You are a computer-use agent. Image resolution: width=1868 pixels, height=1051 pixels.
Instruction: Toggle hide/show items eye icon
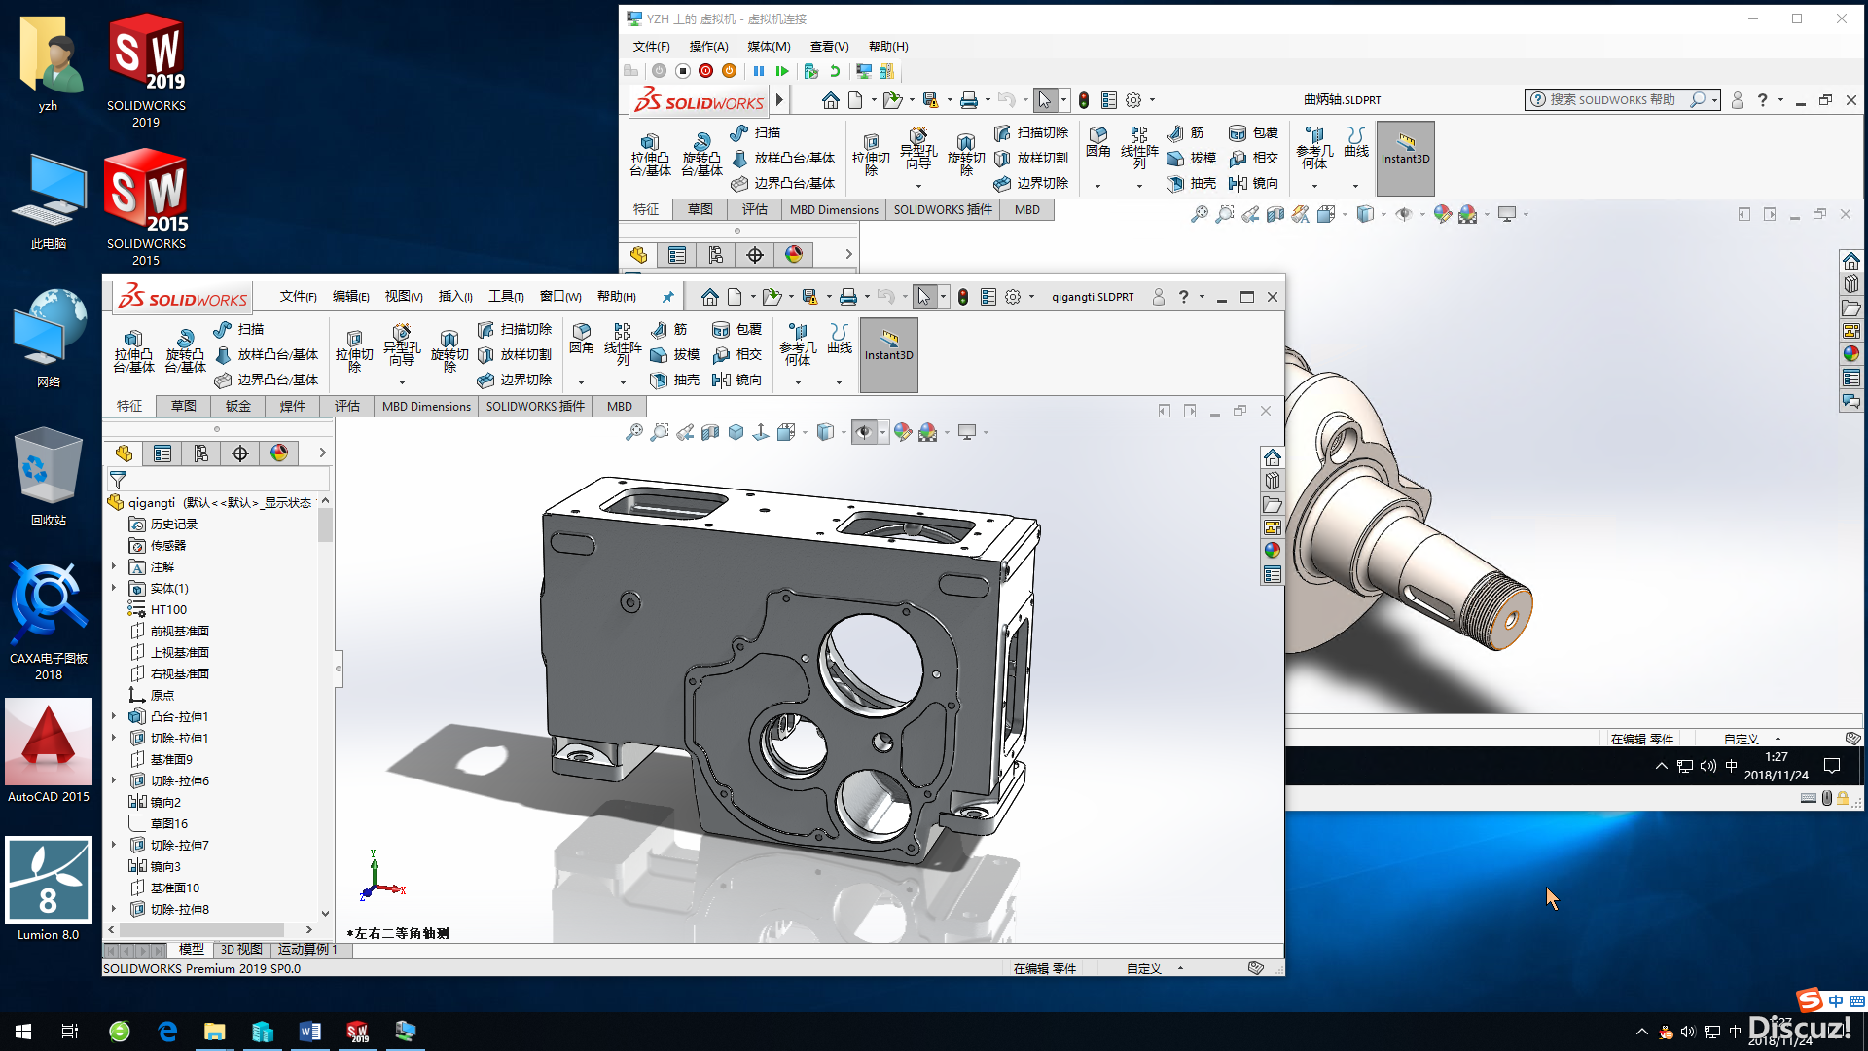point(864,432)
